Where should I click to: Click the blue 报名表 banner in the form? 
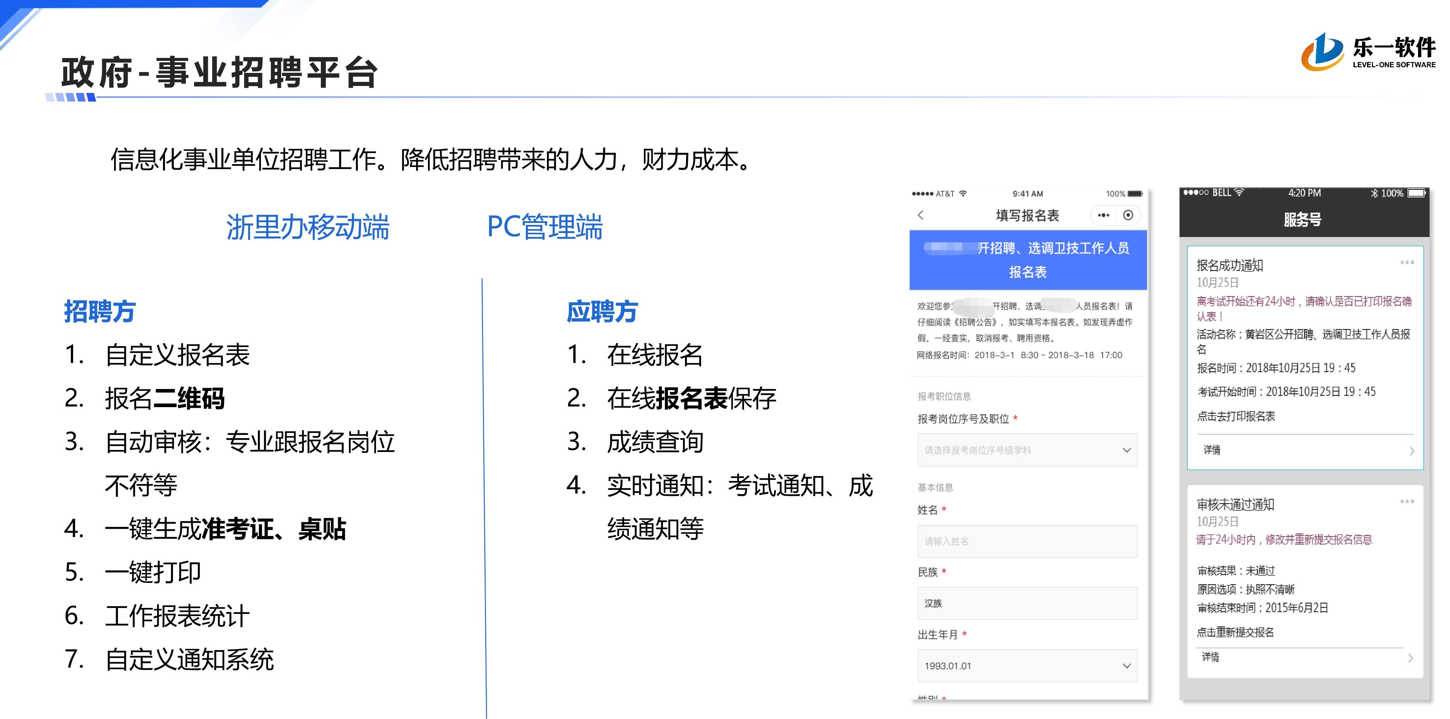click(1028, 260)
